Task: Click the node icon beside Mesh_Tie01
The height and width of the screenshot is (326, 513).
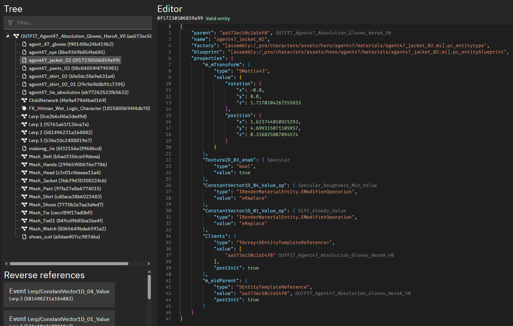Action: (x=24, y=221)
